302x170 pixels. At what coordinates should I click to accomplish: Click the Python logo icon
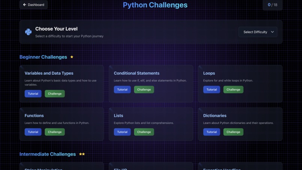point(28,32)
